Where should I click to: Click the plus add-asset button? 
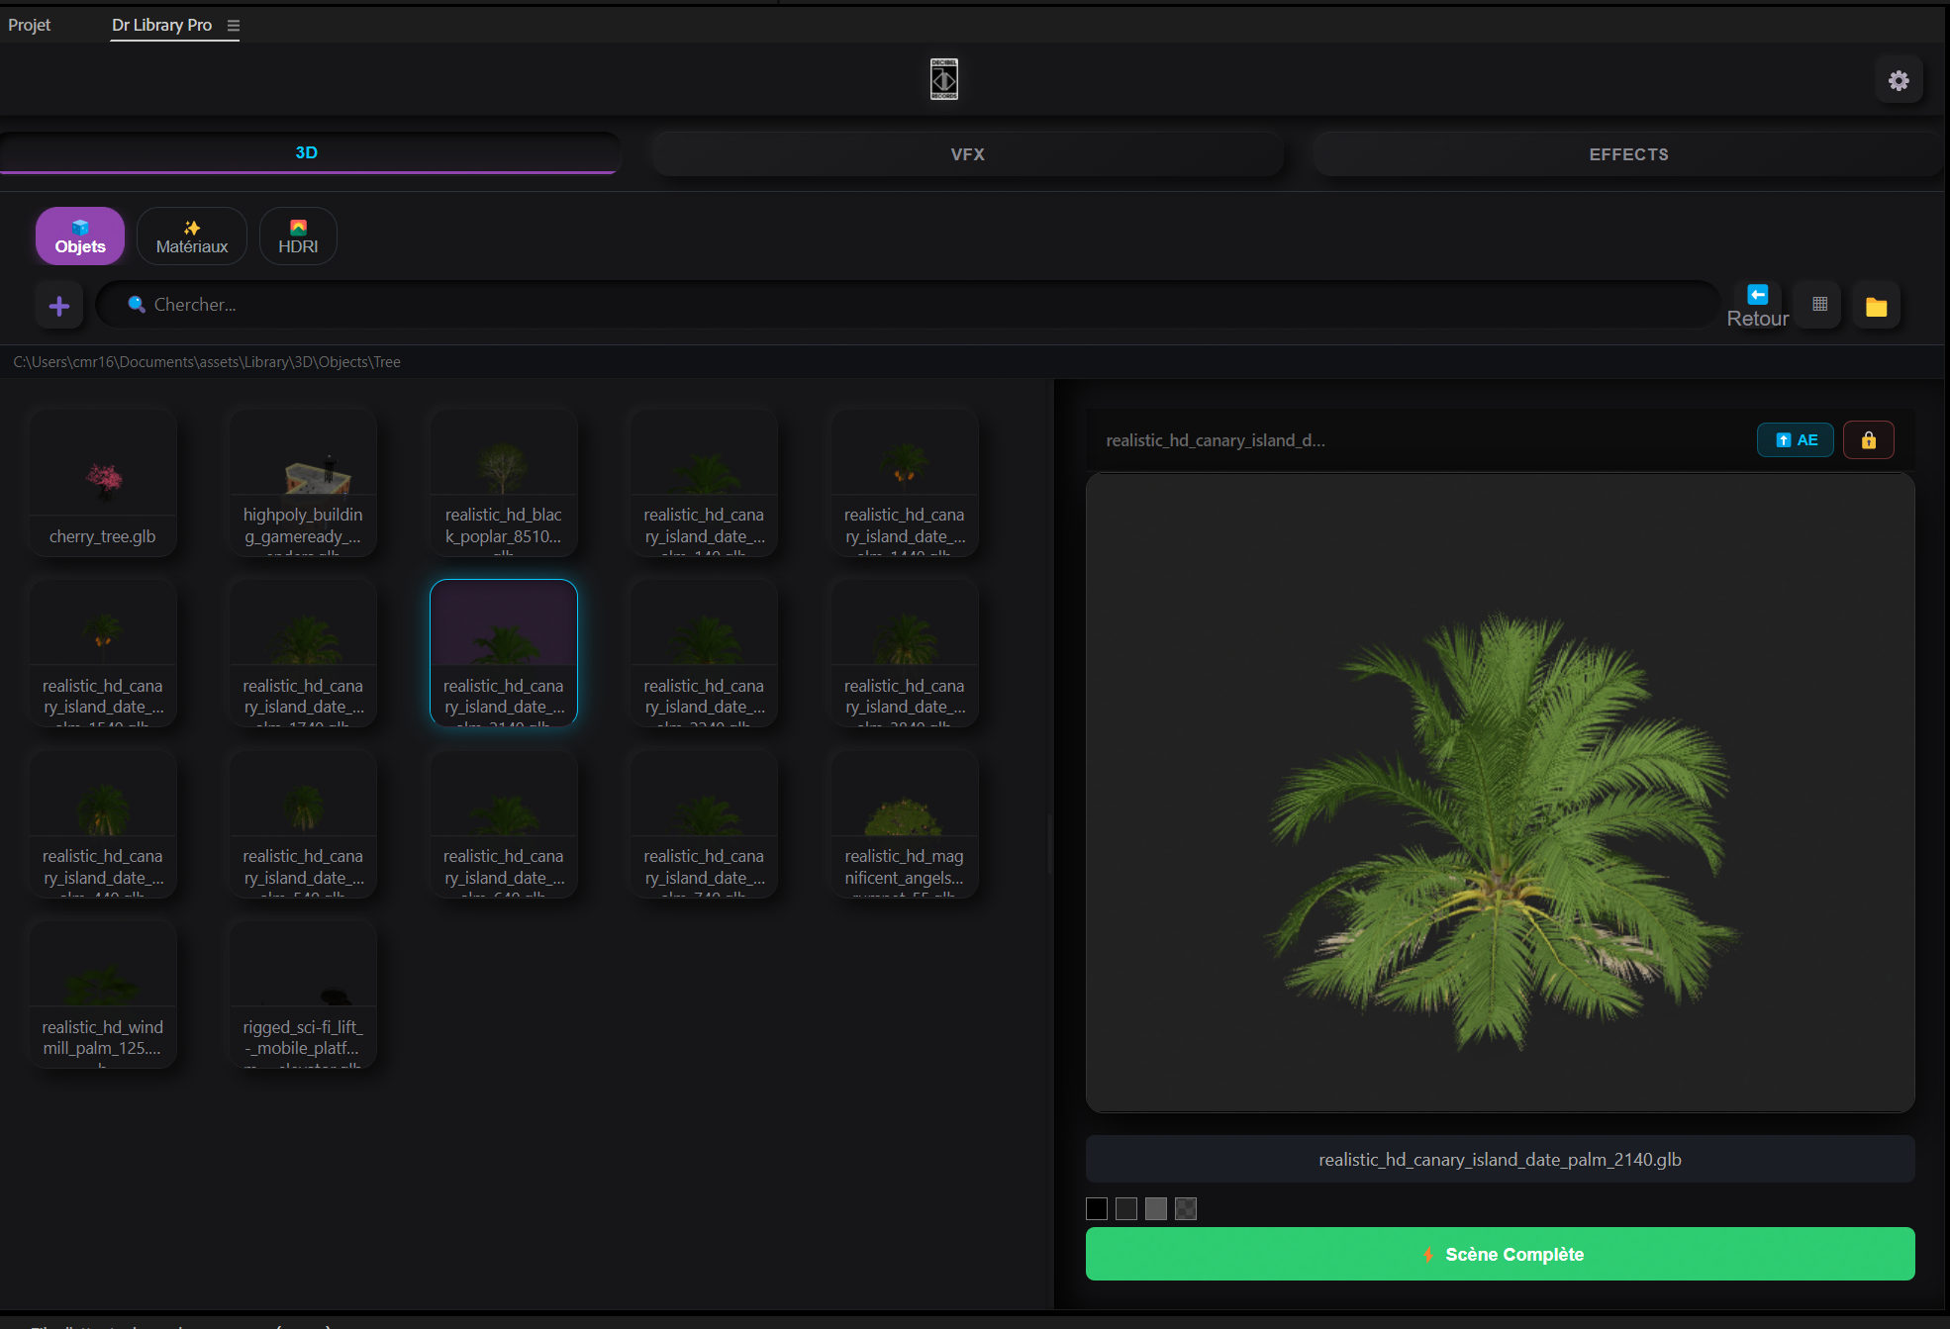click(59, 306)
